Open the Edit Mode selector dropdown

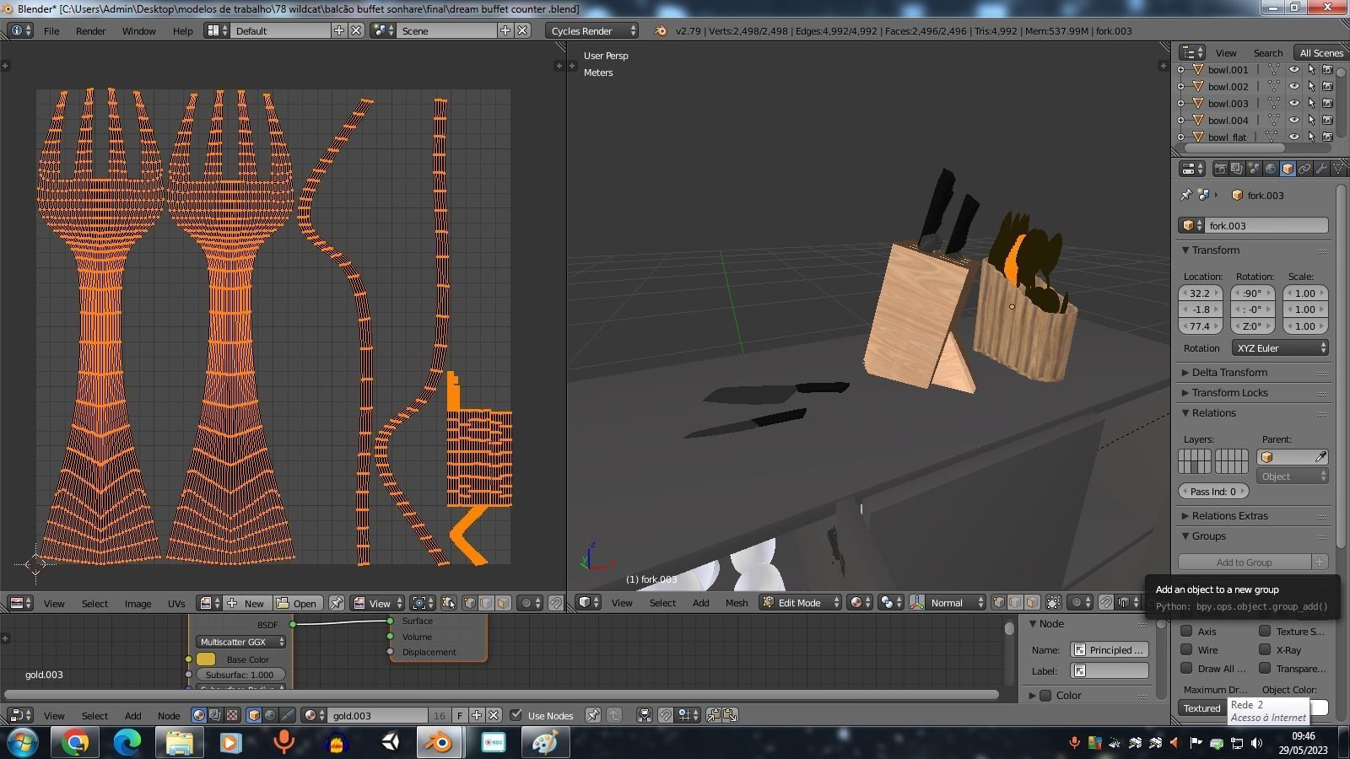[800, 602]
